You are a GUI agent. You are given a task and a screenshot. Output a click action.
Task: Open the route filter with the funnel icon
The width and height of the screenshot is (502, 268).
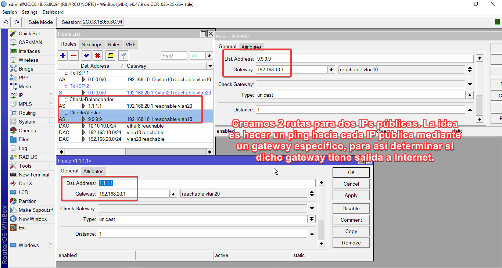123,56
